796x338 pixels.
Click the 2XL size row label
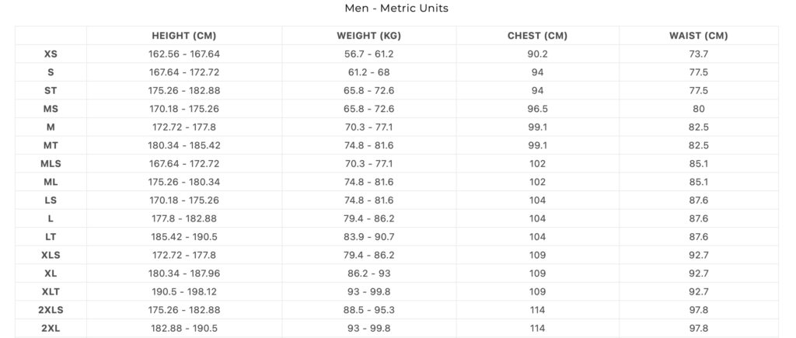(x=51, y=328)
